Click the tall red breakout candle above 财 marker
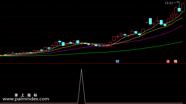The height and width of the screenshot is (104, 186). click(x=114, y=39)
